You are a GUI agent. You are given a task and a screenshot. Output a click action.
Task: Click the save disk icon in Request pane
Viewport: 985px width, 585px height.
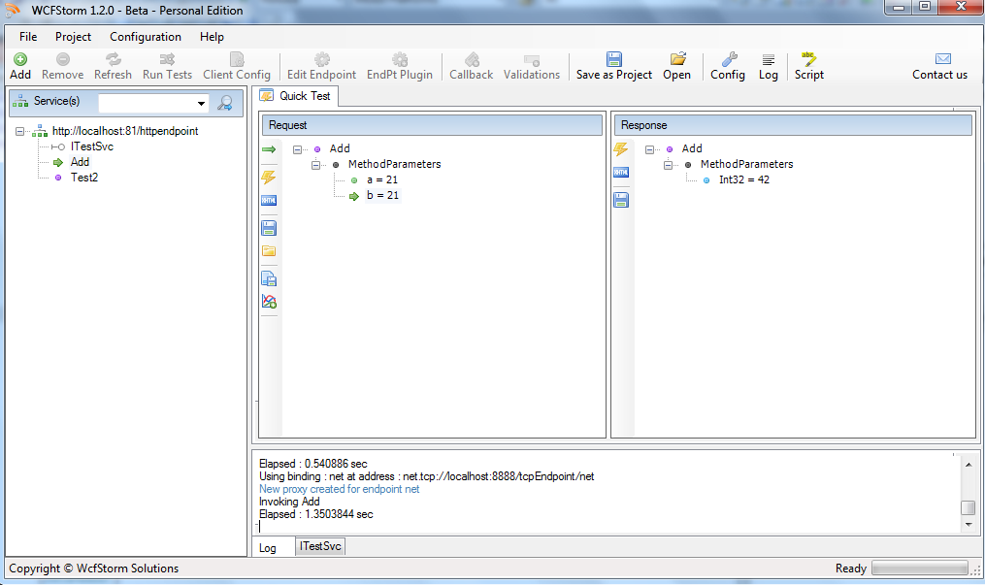(x=269, y=228)
